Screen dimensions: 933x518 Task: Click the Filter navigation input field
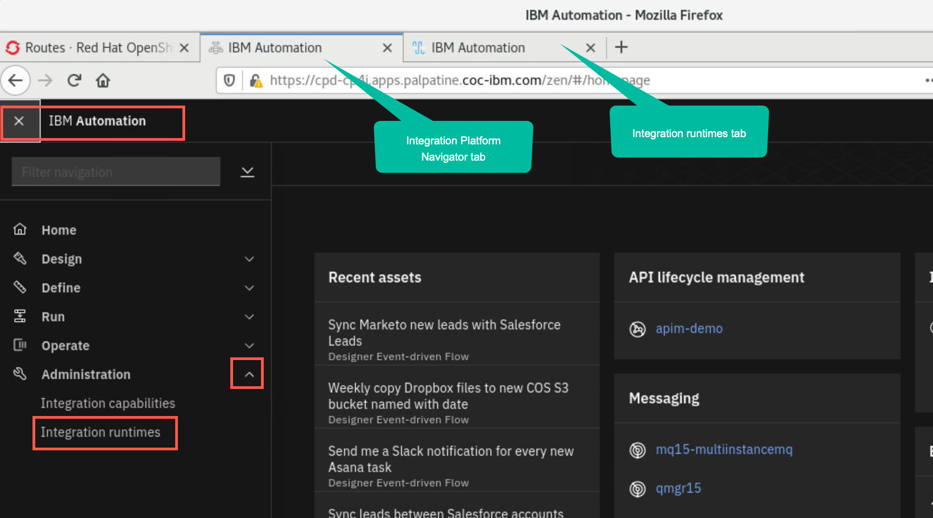(116, 171)
